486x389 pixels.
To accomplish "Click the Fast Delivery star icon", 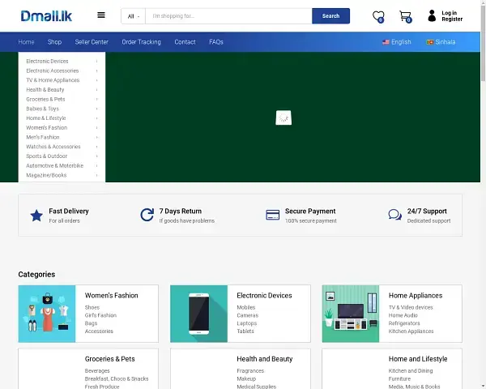I will coord(36,216).
